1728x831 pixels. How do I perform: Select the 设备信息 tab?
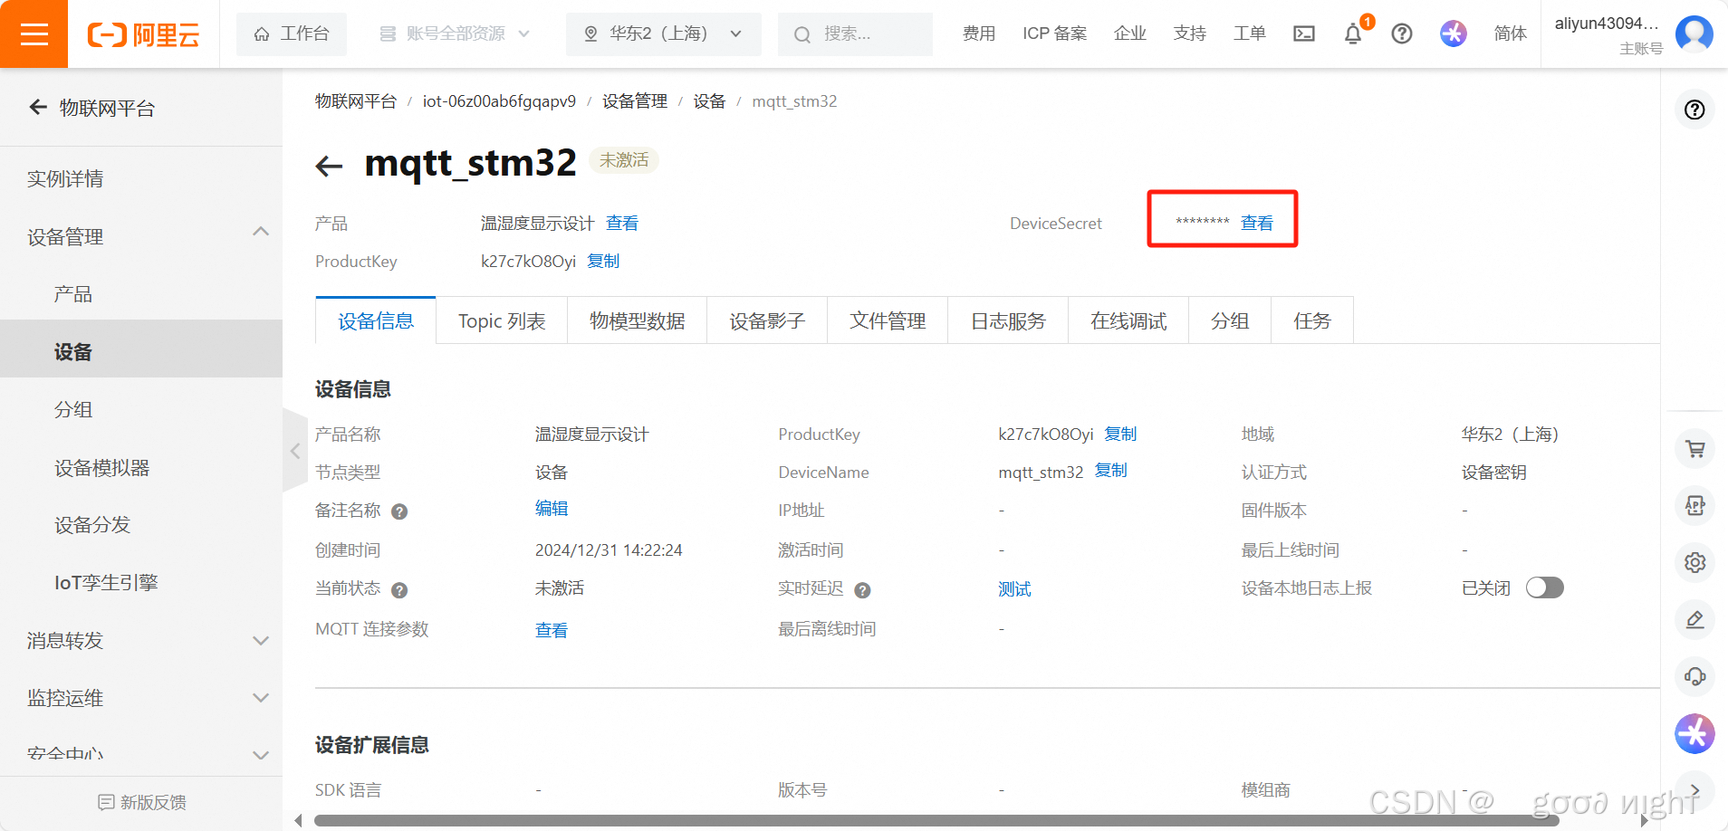pyautogui.click(x=376, y=320)
